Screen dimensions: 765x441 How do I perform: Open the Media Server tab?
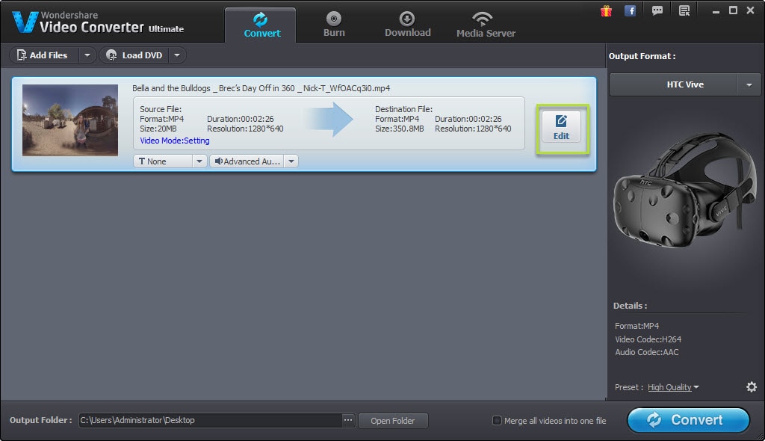click(x=486, y=25)
